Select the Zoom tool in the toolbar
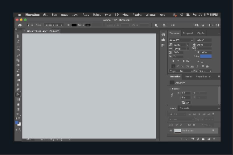Viewport: 233px width, 155px height. tap(18, 109)
